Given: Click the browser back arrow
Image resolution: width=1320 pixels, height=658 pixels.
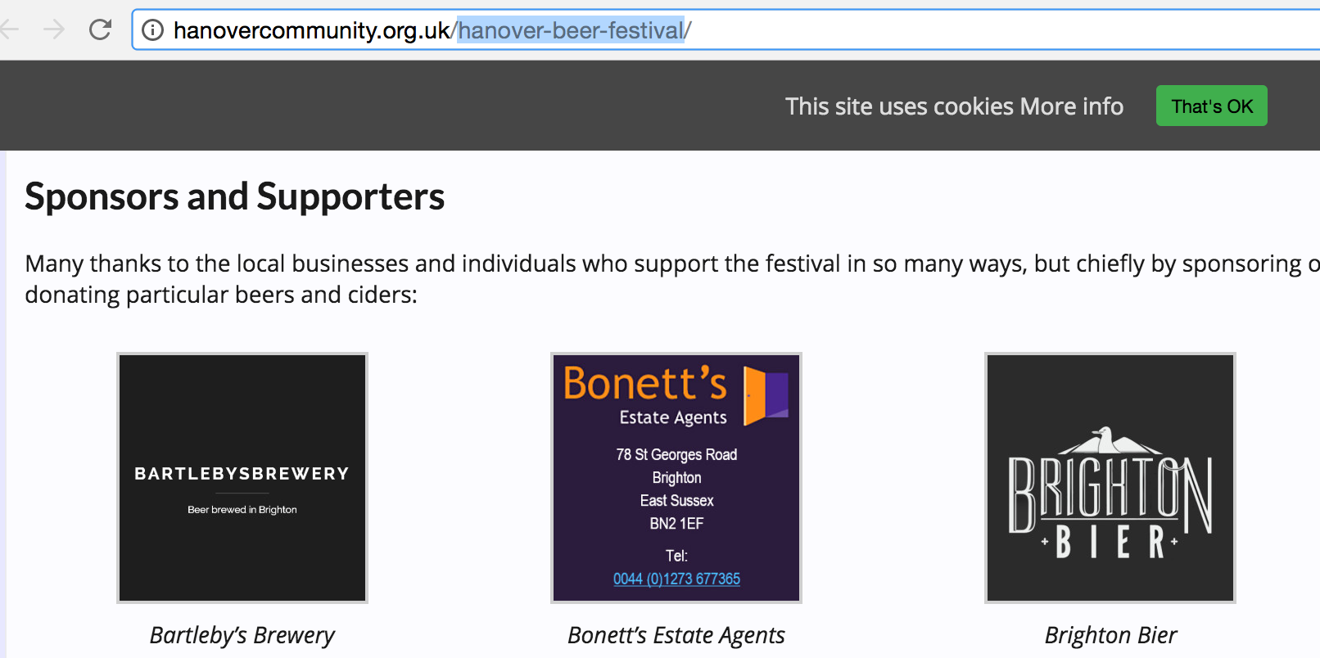Looking at the screenshot, I should [10, 30].
